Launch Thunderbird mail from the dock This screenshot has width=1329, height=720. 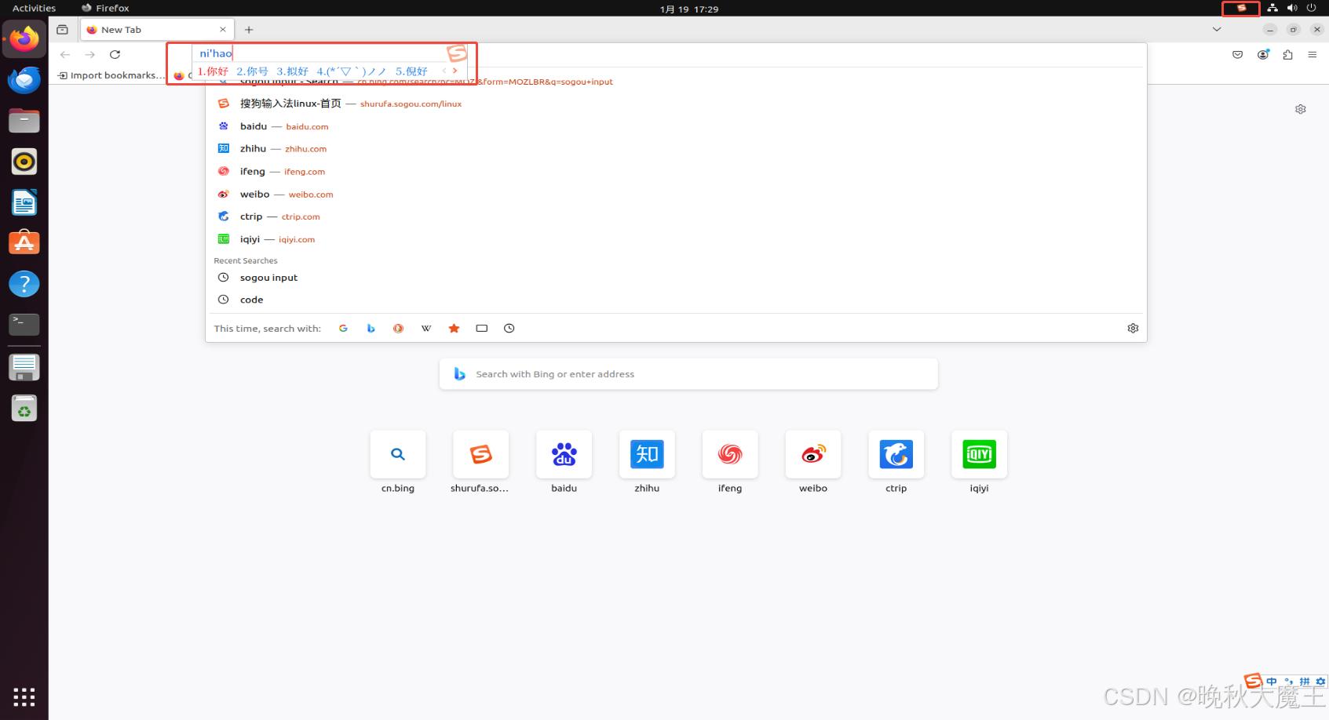24,80
